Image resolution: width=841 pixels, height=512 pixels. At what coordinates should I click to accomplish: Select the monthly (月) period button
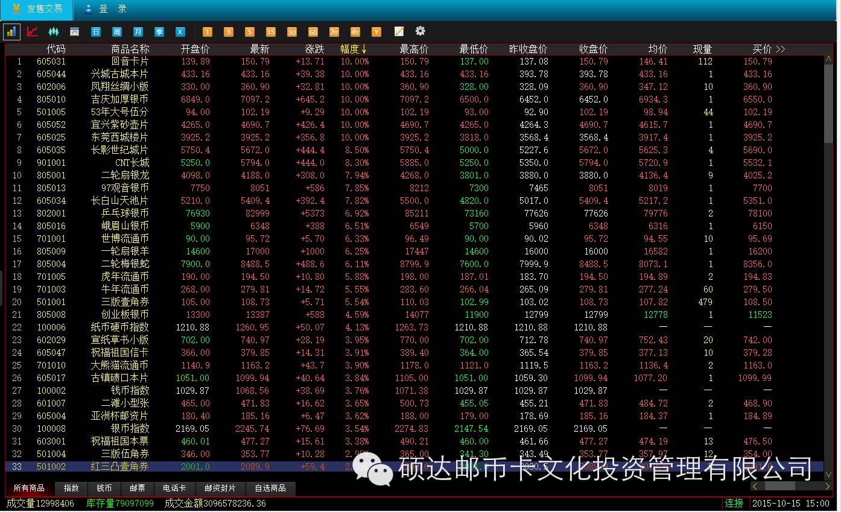point(138,32)
